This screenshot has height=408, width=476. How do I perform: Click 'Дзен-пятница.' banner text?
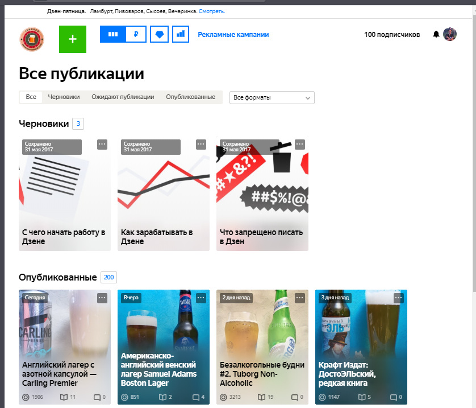tap(66, 11)
